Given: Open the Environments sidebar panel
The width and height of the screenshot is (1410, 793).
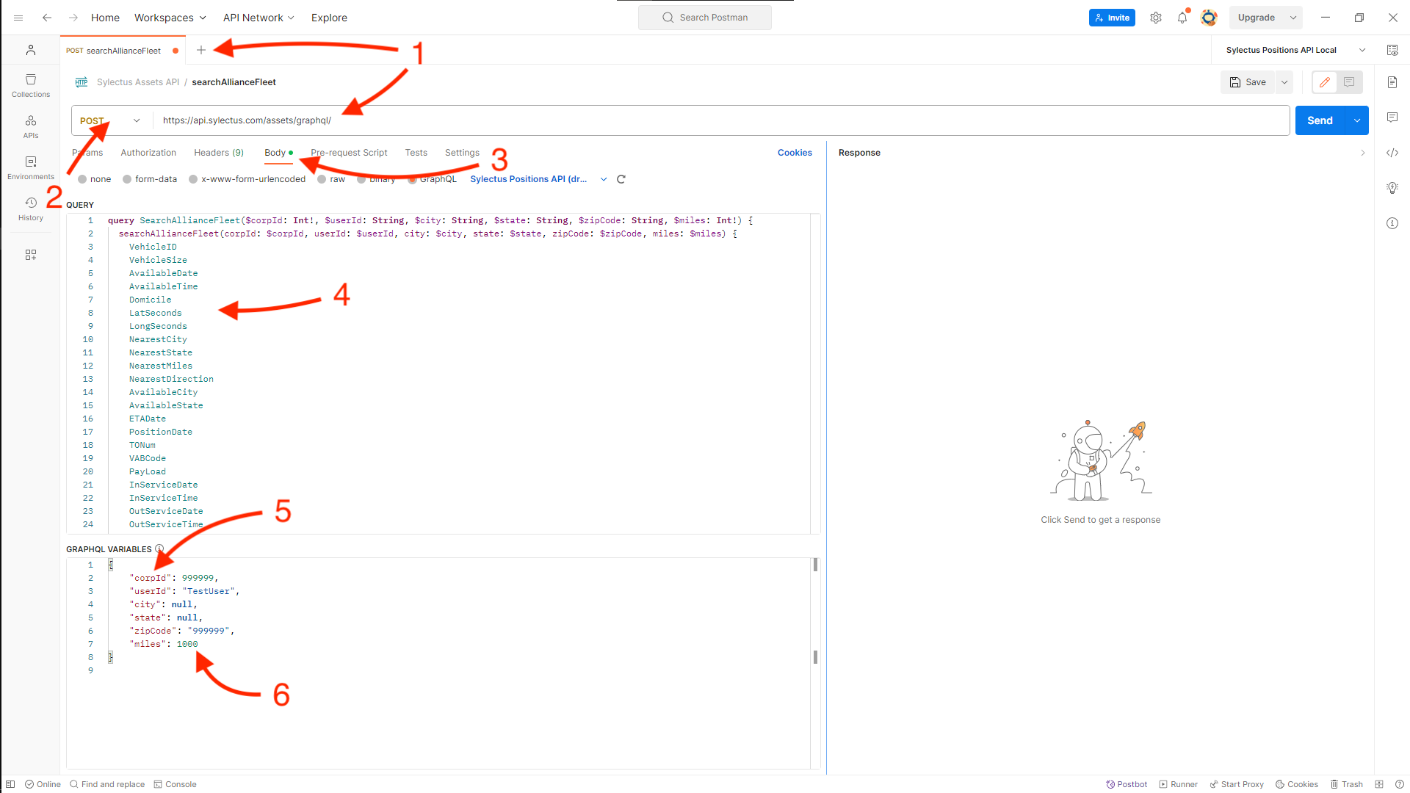Looking at the screenshot, I should [x=30, y=167].
